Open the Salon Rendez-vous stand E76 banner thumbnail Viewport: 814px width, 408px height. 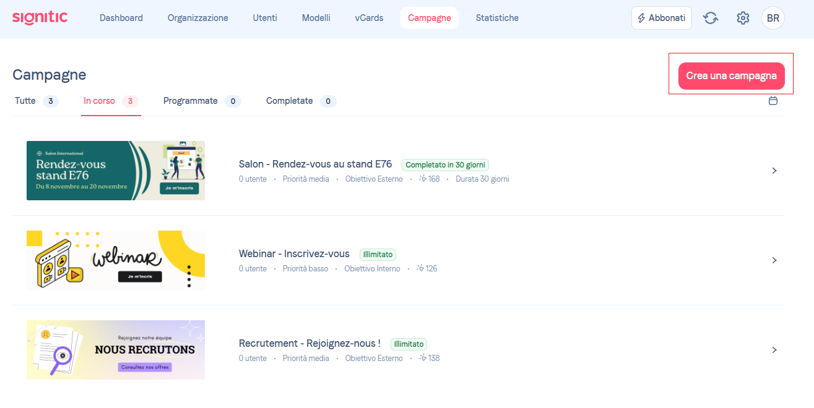click(116, 171)
